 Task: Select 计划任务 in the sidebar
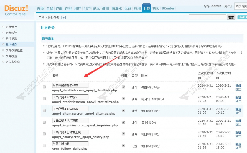(11, 44)
